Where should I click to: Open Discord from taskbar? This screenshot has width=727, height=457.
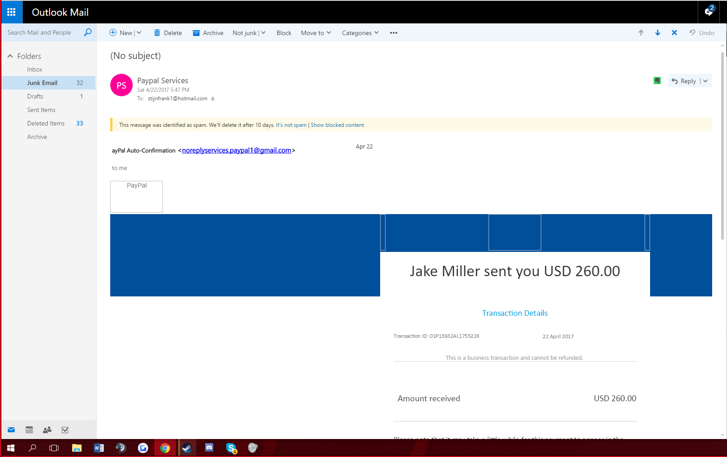click(209, 448)
